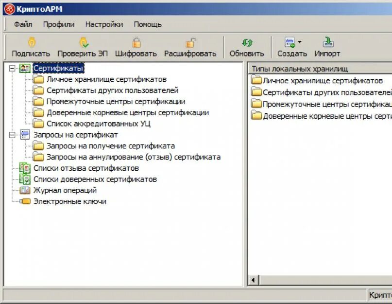
Task: Click the Списки отзыва сертификатов icon
Action: [x=25, y=168]
